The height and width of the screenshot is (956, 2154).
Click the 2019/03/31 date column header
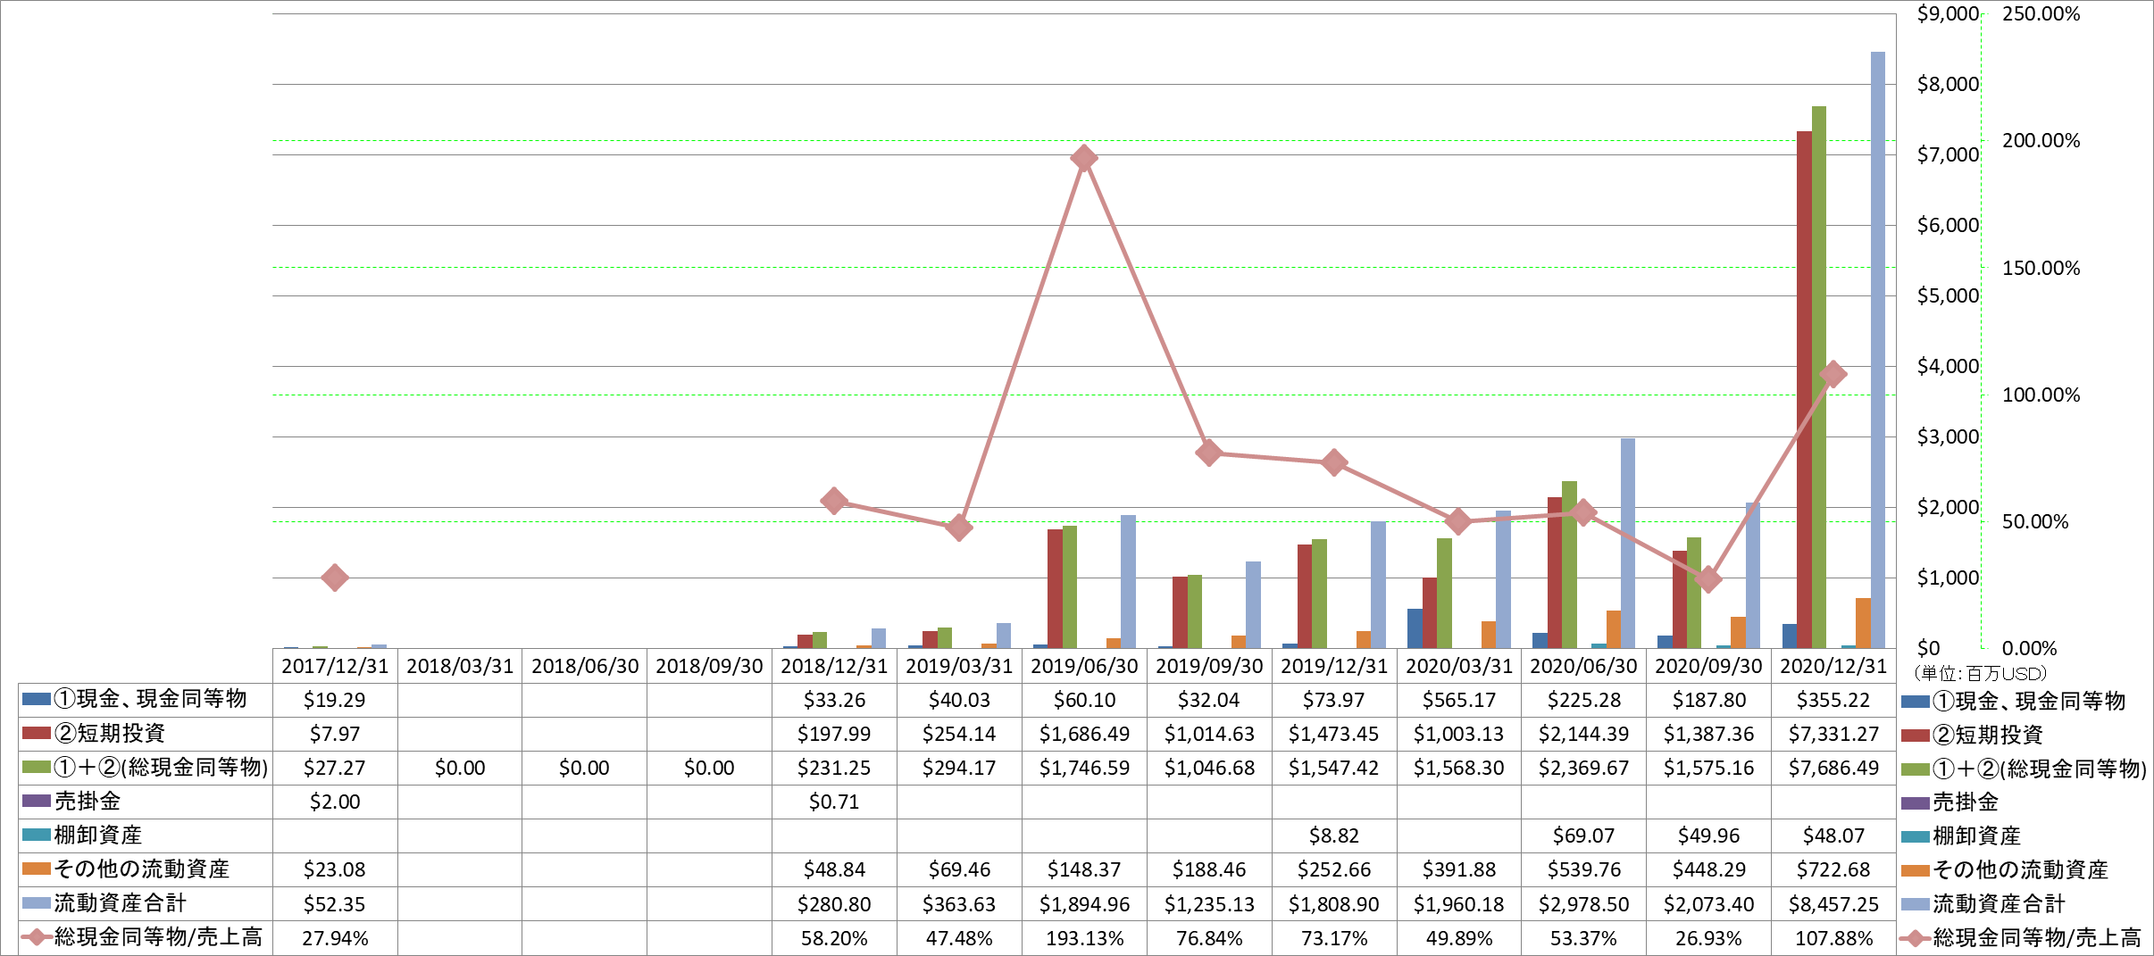pos(959,666)
